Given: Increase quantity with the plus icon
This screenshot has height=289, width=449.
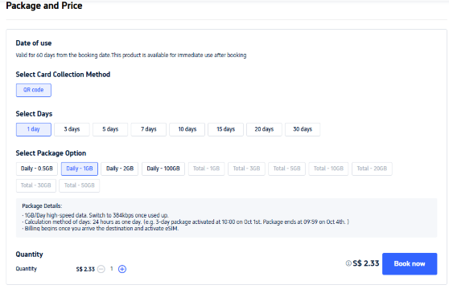Looking at the screenshot, I should coord(122,269).
